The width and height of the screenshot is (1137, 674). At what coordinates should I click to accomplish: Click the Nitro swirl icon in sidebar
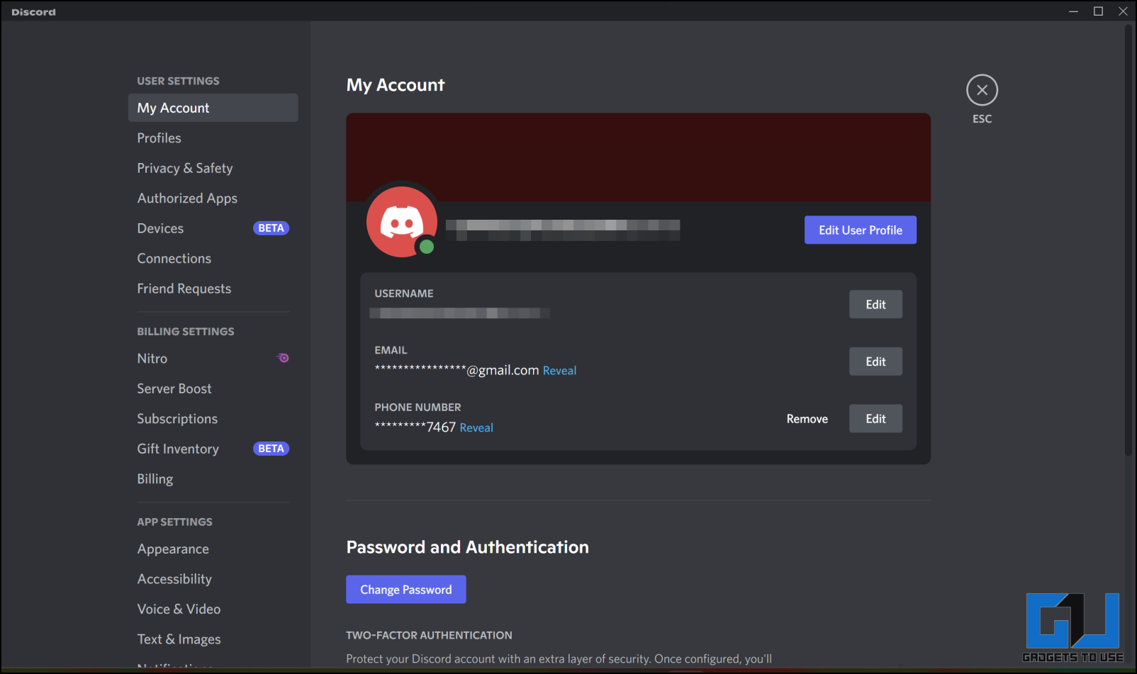[x=283, y=358]
